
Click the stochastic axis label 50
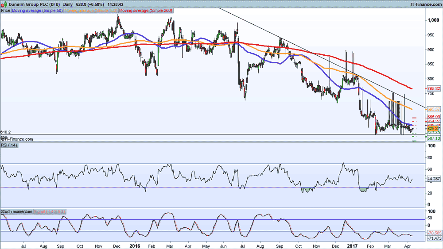[430, 218]
